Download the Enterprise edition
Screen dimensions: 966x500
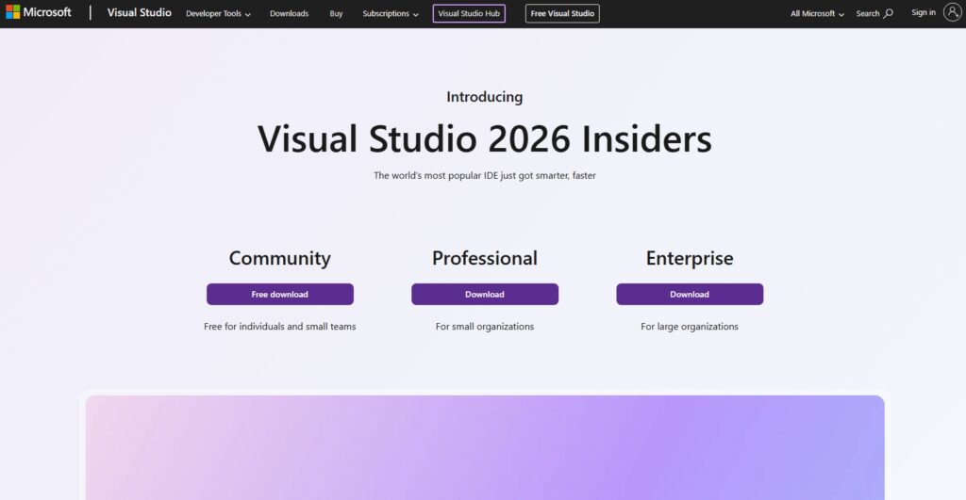click(x=689, y=295)
